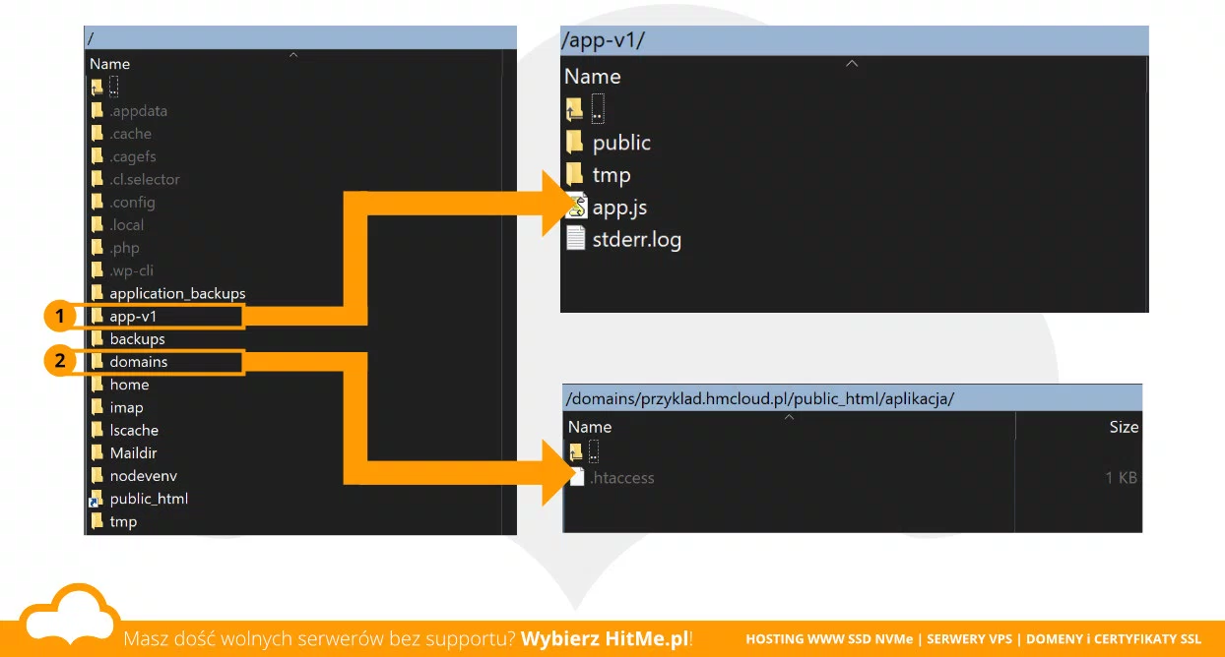
Task: Click the nodevenv folder icon
Action: [x=97, y=475]
